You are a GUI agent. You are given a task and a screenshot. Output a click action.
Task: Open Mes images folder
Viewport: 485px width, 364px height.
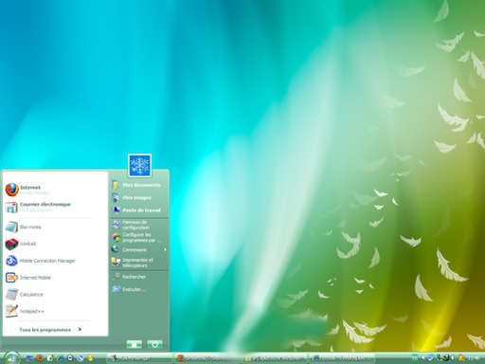(139, 197)
